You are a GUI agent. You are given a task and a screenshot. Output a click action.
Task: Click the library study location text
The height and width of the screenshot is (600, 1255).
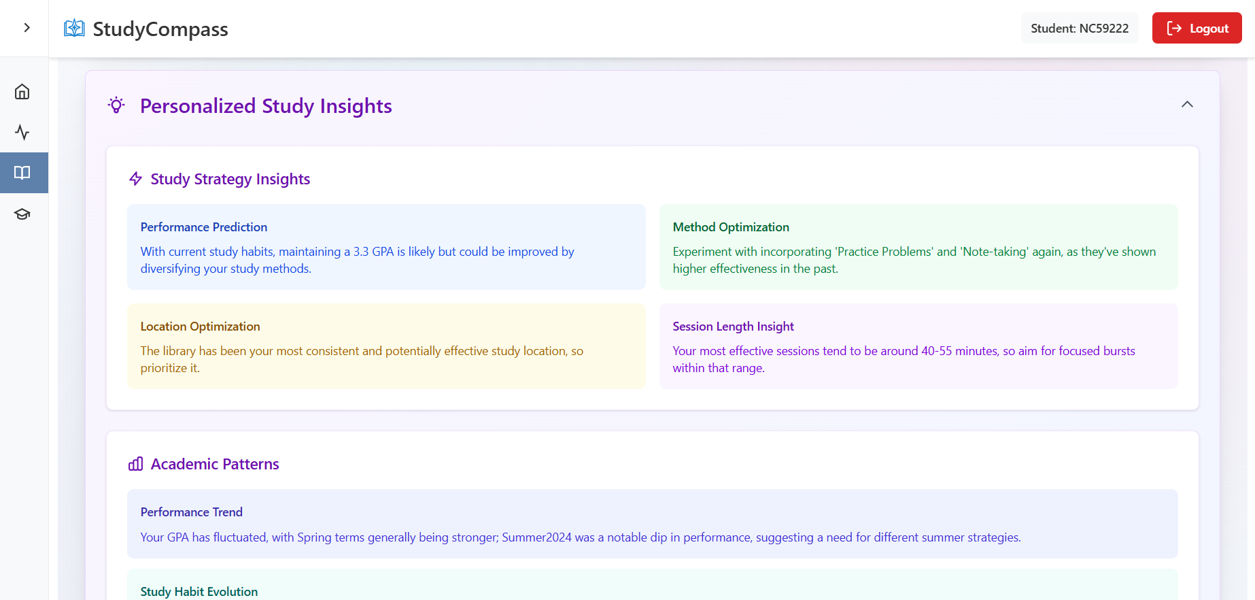[x=362, y=359]
